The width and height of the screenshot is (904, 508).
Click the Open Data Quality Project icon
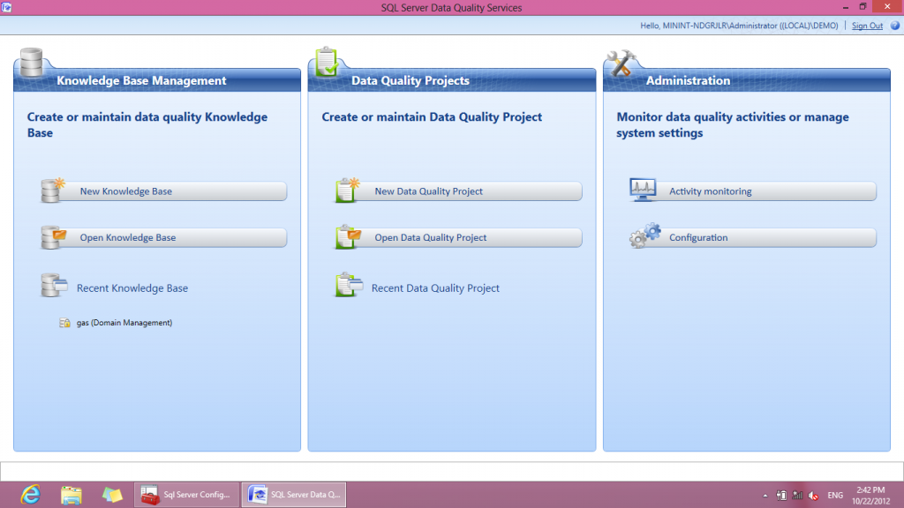[348, 236]
